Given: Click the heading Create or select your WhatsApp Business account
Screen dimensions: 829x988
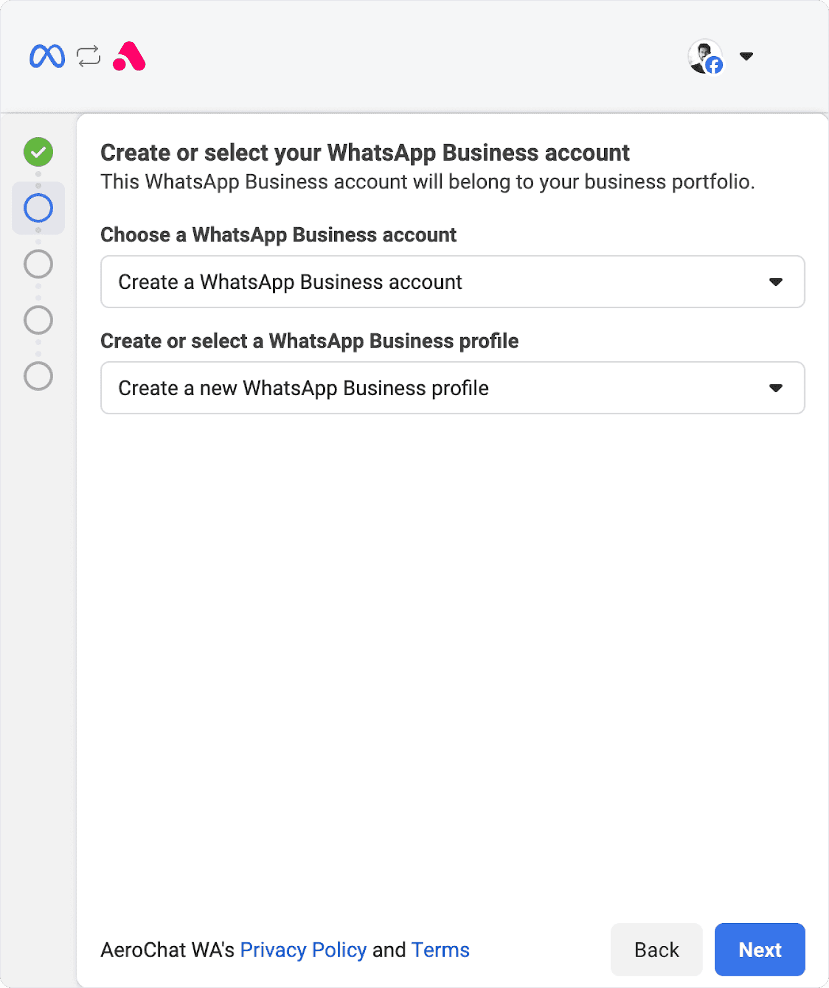Looking at the screenshot, I should 365,153.
